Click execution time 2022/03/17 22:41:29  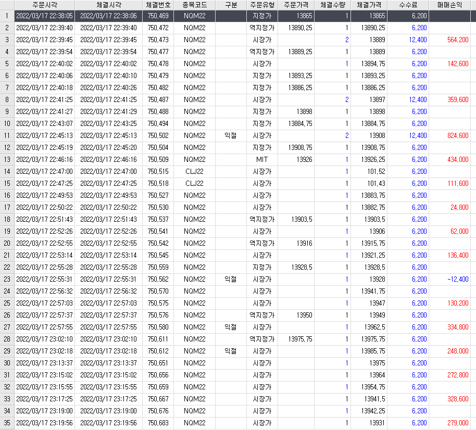(x=108, y=112)
